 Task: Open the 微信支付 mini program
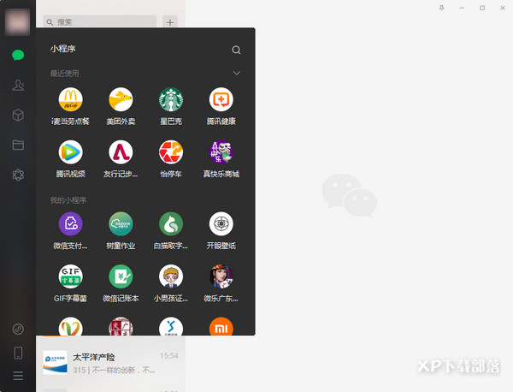[x=70, y=231]
